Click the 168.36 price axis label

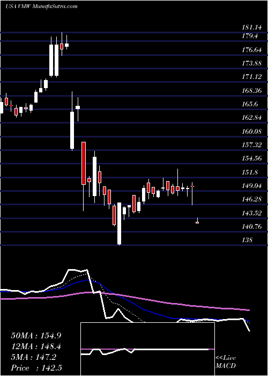point(251,91)
